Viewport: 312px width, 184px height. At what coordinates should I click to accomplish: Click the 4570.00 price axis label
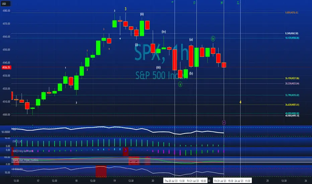[6, 24]
